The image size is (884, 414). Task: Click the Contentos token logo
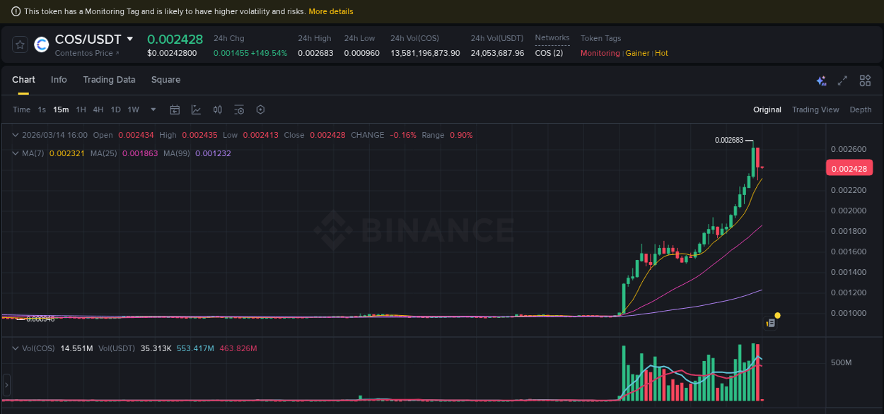coord(41,45)
